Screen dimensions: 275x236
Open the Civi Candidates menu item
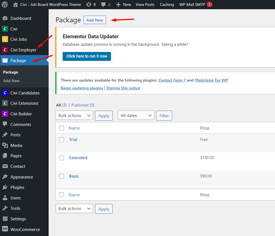[24, 93]
